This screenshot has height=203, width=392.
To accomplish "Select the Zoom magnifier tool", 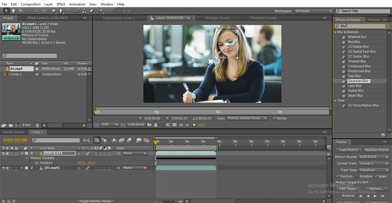I will [x=21, y=11].
